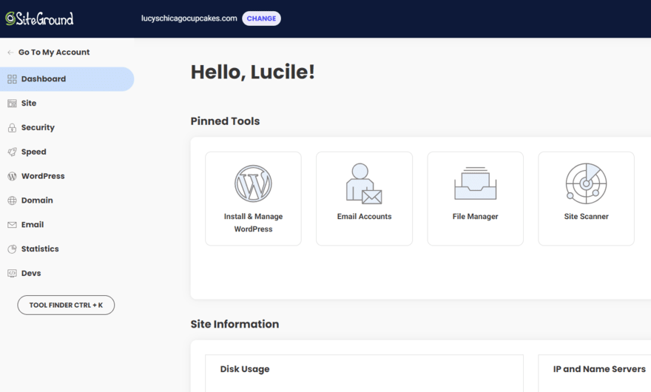651x392 pixels.
Task: Open the WordPress sidebar menu item
Action: pyautogui.click(x=43, y=176)
